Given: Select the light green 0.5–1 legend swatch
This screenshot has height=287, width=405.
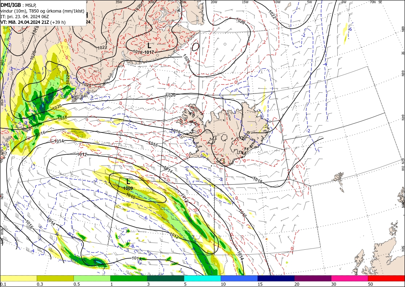Looking at the screenshot, I should click(92, 278).
